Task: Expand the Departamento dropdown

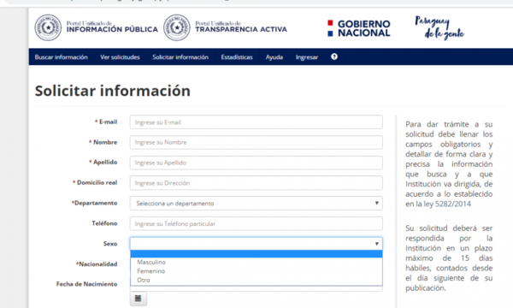Action: [x=256, y=204]
